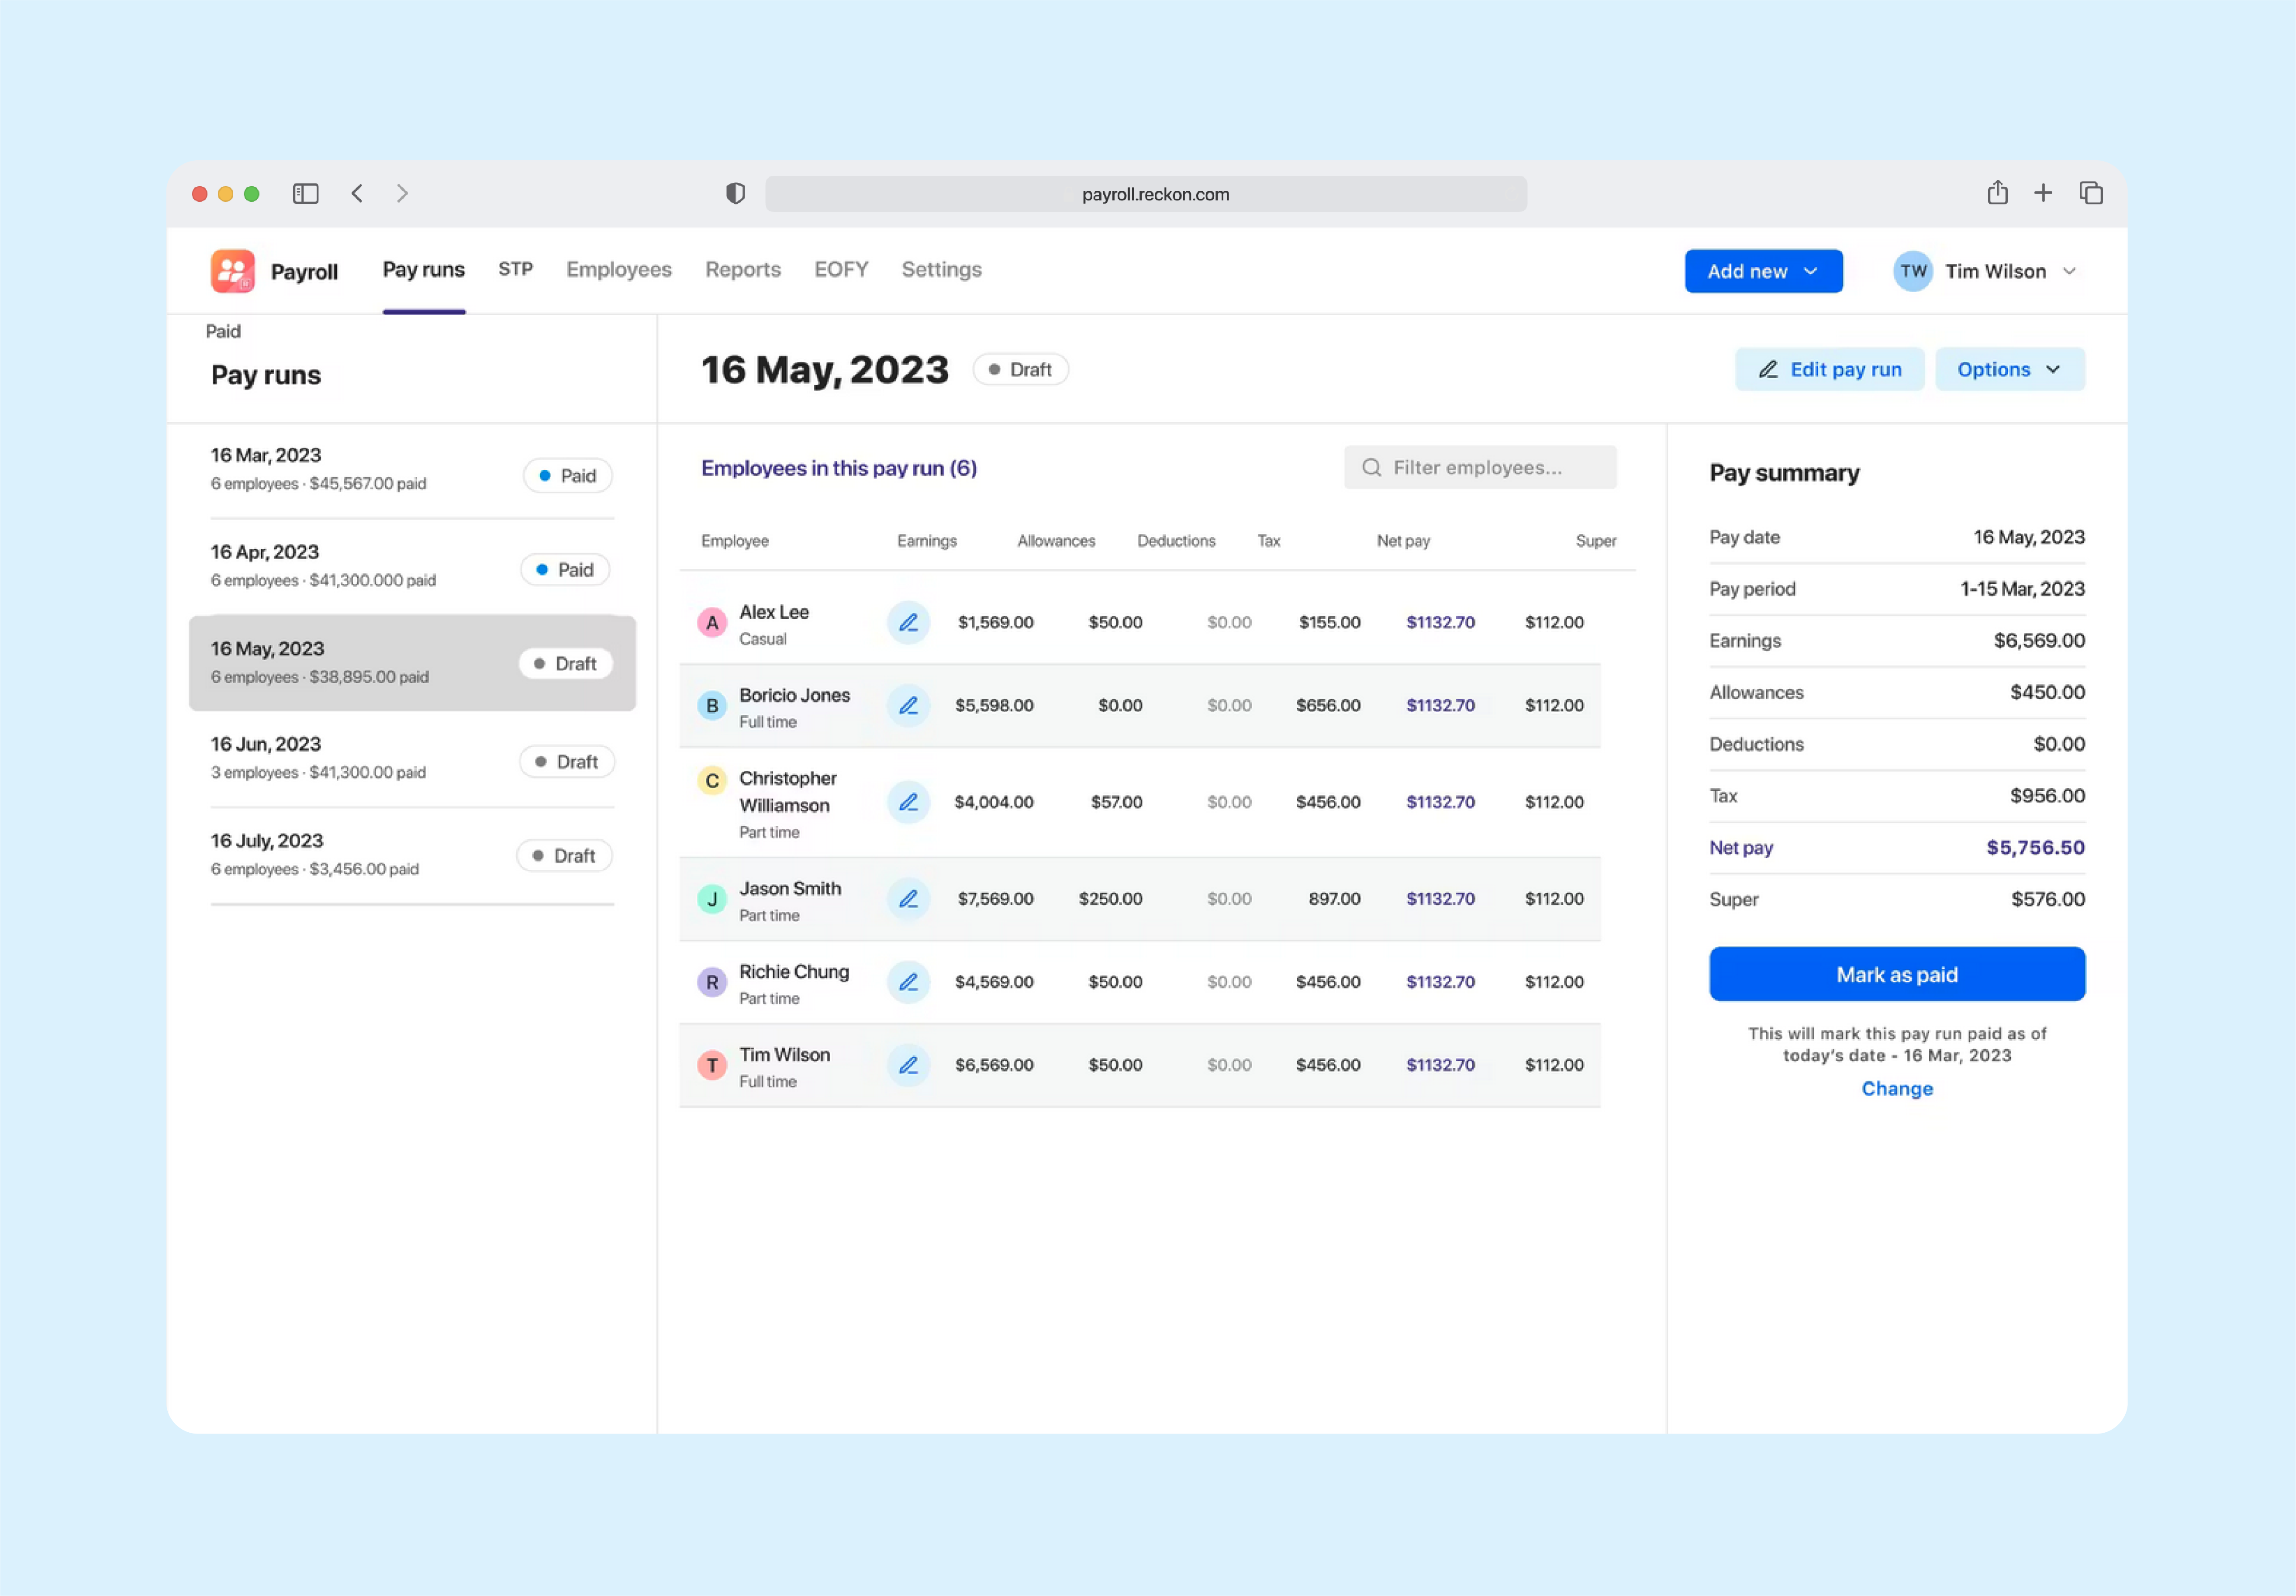The height and width of the screenshot is (1596, 2296).
Task: Go to the Employees tab
Action: tap(618, 269)
